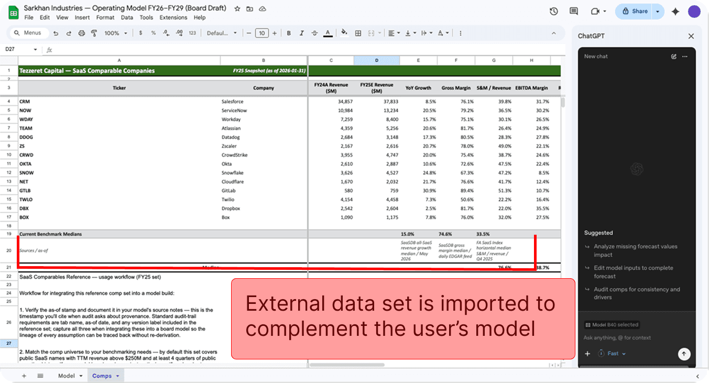Open the Fast model speed dropdown

[612, 354]
